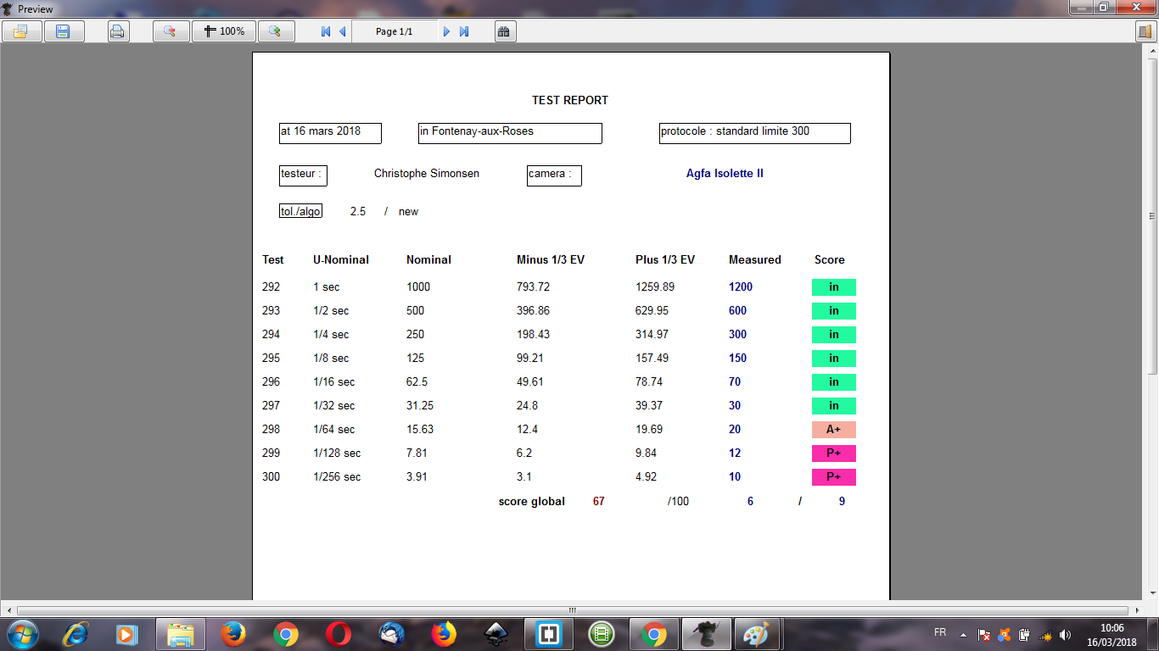This screenshot has width=1159, height=651.
Task: Click 'protocole : standard limite 300' box
Action: coord(755,133)
